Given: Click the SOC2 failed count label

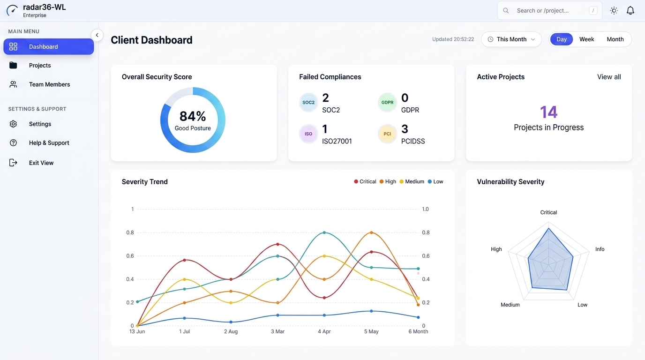Looking at the screenshot, I should [x=331, y=110].
